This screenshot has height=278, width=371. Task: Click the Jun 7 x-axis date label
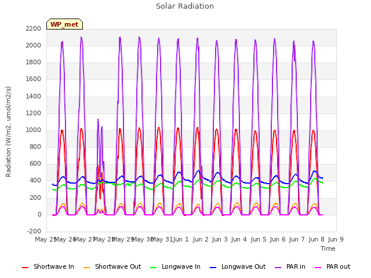[297, 239]
